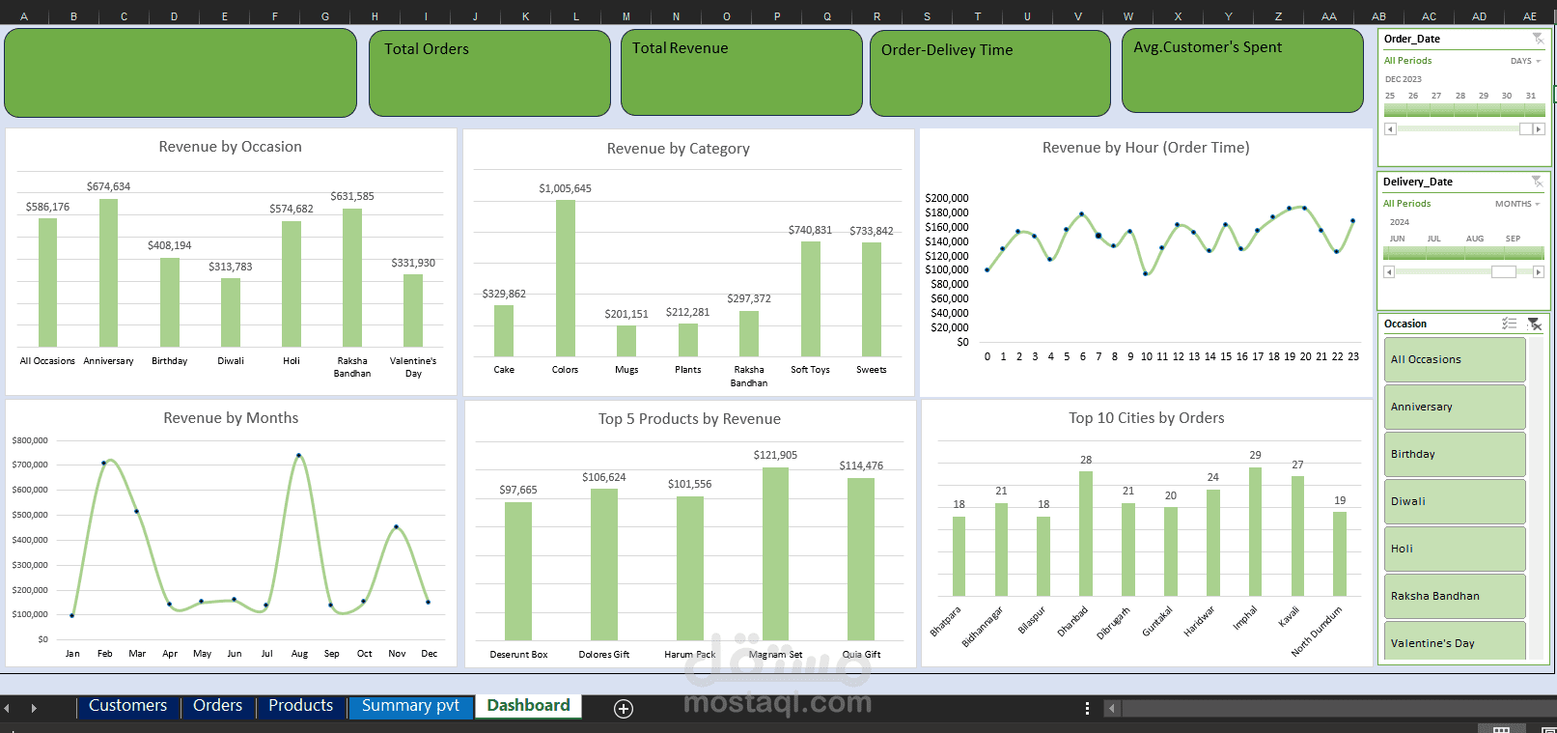Filter by Valentine's Day in the Occasion slicer

(1455, 641)
